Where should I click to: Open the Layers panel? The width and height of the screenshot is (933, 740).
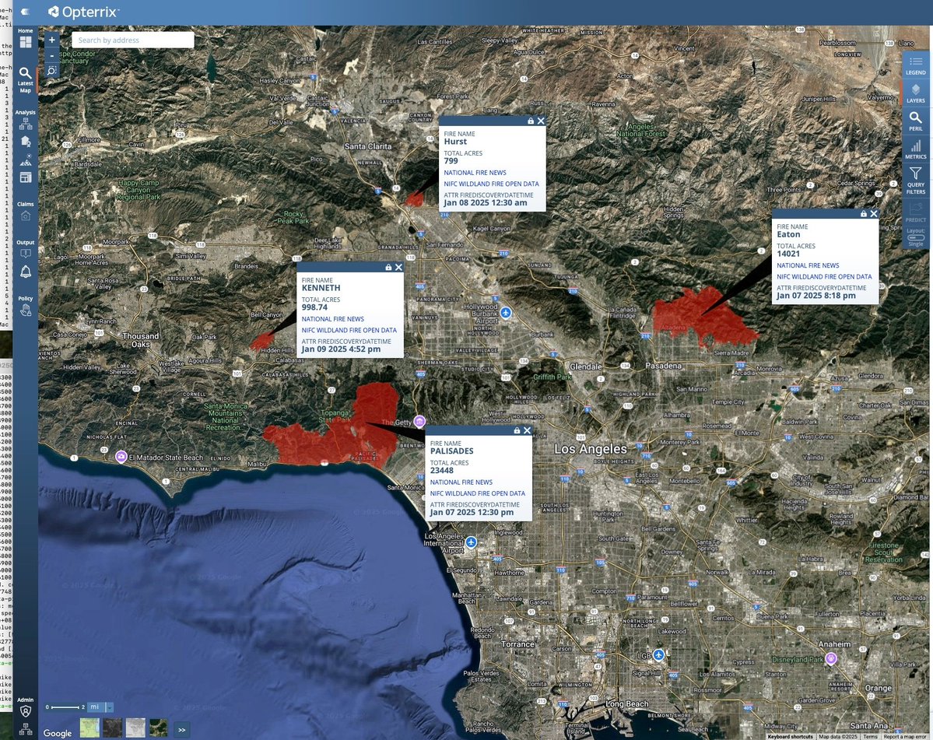[x=915, y=95]
